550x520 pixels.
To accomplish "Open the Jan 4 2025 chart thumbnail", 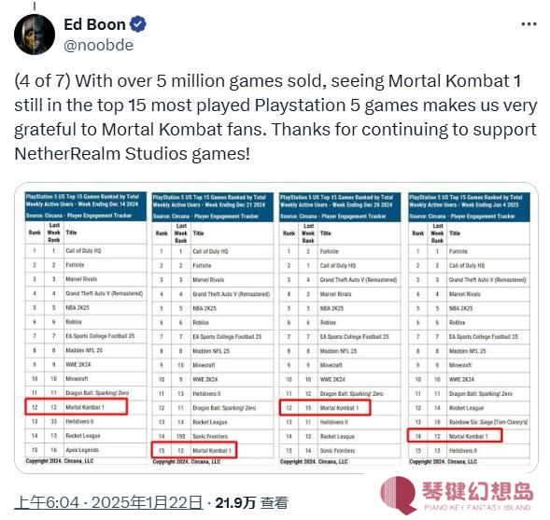I will coord(469,329).
